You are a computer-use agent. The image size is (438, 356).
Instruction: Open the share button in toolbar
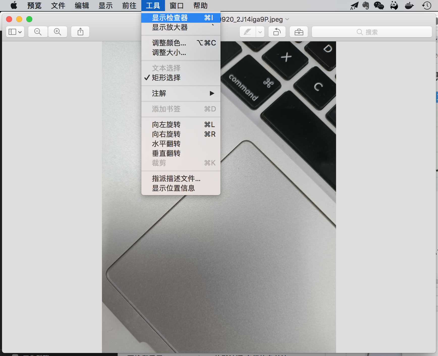80,32
